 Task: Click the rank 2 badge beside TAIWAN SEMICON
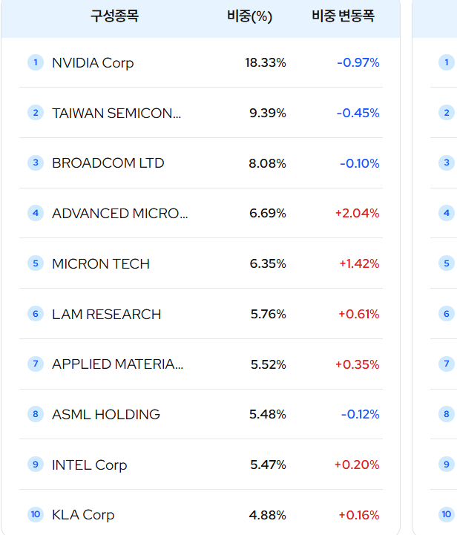pyautogui.click(x=35, y=113)
